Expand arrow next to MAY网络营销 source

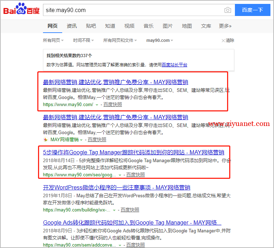[x=81, y=140]
